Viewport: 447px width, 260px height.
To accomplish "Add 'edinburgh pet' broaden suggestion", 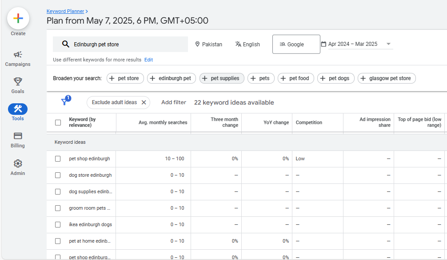I will [172, 78].
